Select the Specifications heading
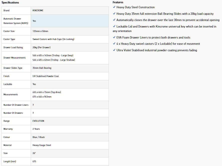222x166 pixels. pos(10,2)
